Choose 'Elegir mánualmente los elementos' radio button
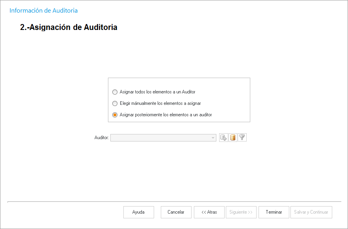 pos(115,104)
